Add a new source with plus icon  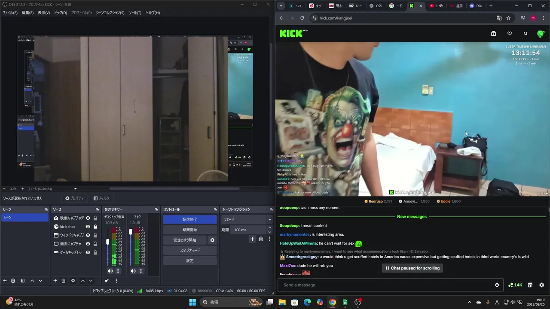coord(55,281)
